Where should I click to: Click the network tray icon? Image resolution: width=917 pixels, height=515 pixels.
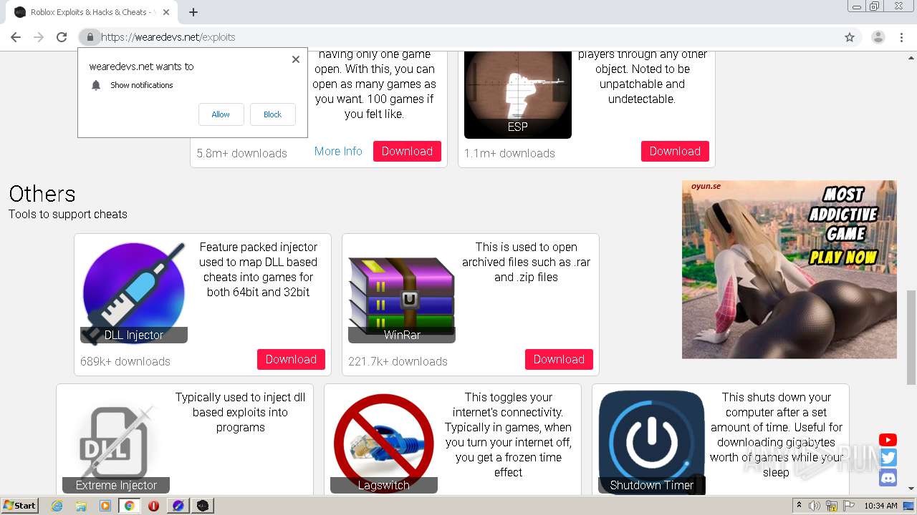coord(832,506)
